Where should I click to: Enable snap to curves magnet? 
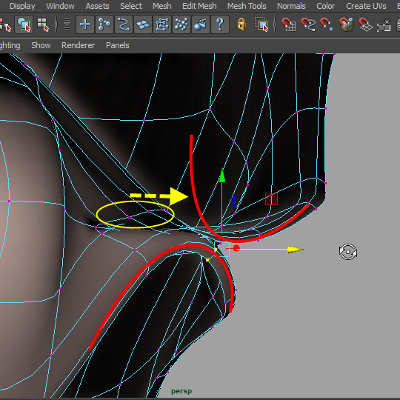[x=308, y=24]
